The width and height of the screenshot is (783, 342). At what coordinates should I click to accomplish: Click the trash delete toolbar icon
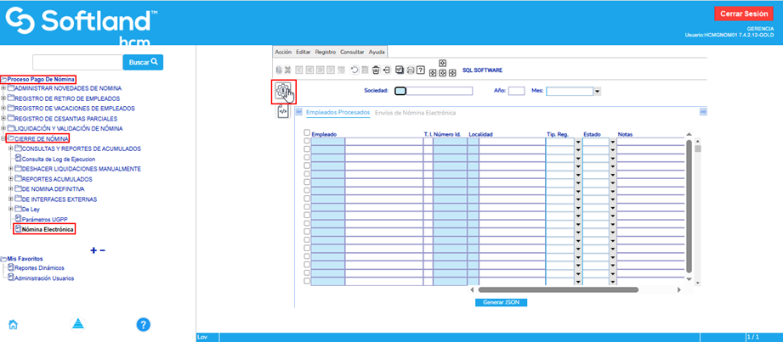tap(374, 70)
